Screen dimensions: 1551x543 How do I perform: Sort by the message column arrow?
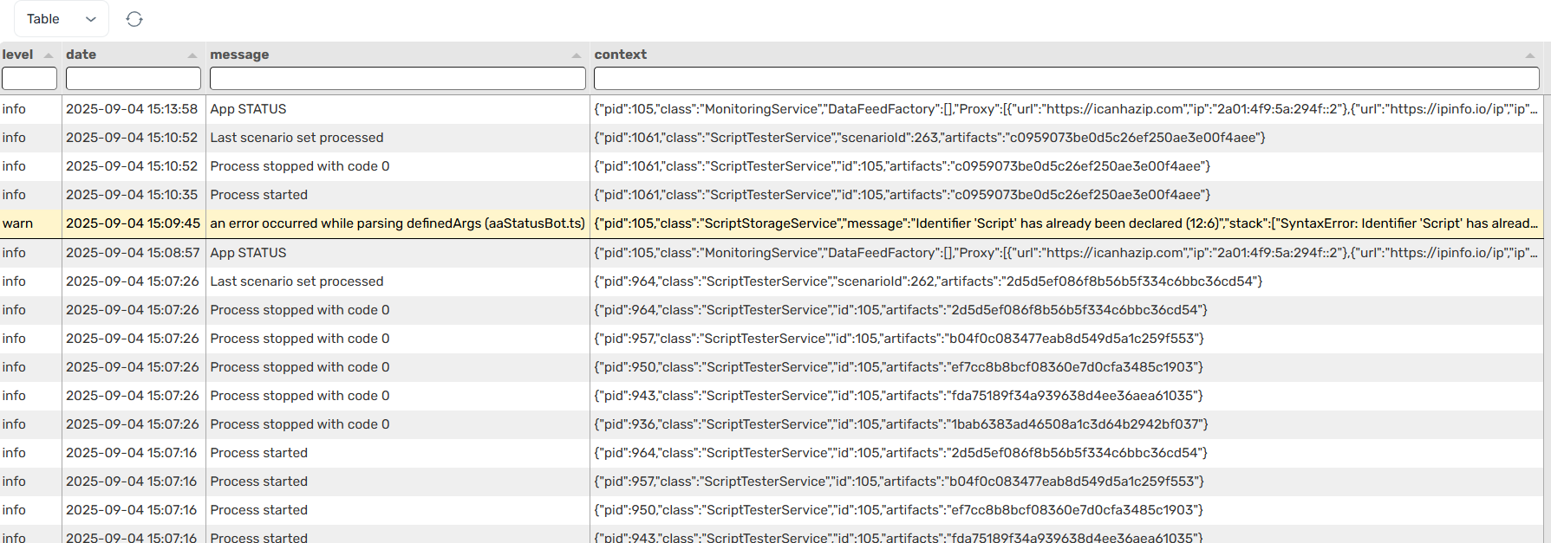point(577,55)
